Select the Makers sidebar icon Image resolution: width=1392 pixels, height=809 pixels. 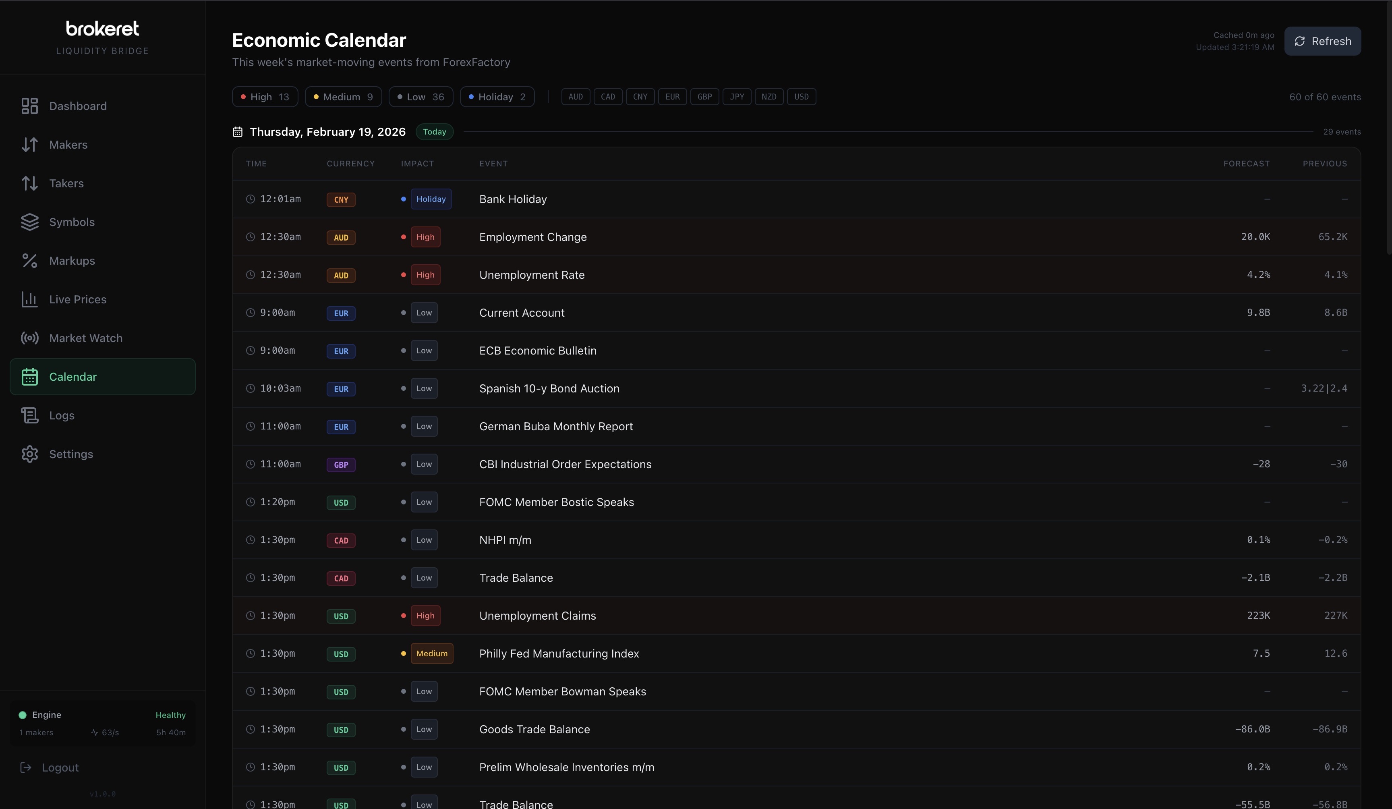click(30, 144)
